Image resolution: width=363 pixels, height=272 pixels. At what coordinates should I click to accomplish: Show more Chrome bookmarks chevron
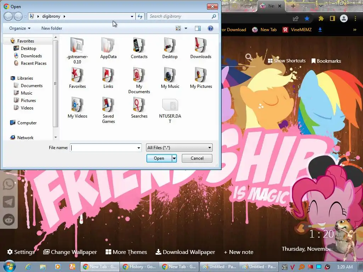coord(354,30)
